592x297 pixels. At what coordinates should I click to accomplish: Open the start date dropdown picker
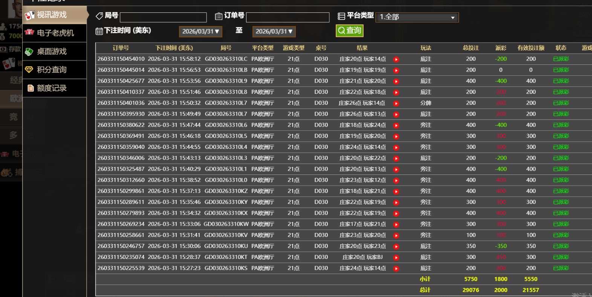(x=200, y=32)
